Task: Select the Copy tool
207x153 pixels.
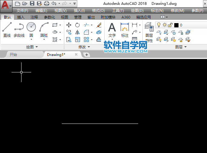Action: pos(69,32)
